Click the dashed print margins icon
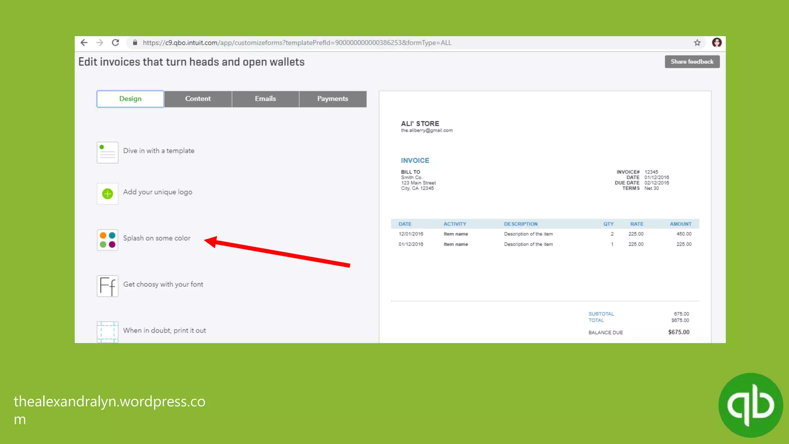This screenshot has width=789, height=444. 107,331
